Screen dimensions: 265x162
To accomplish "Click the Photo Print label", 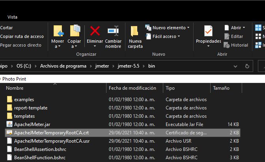I will pos(14,79).
